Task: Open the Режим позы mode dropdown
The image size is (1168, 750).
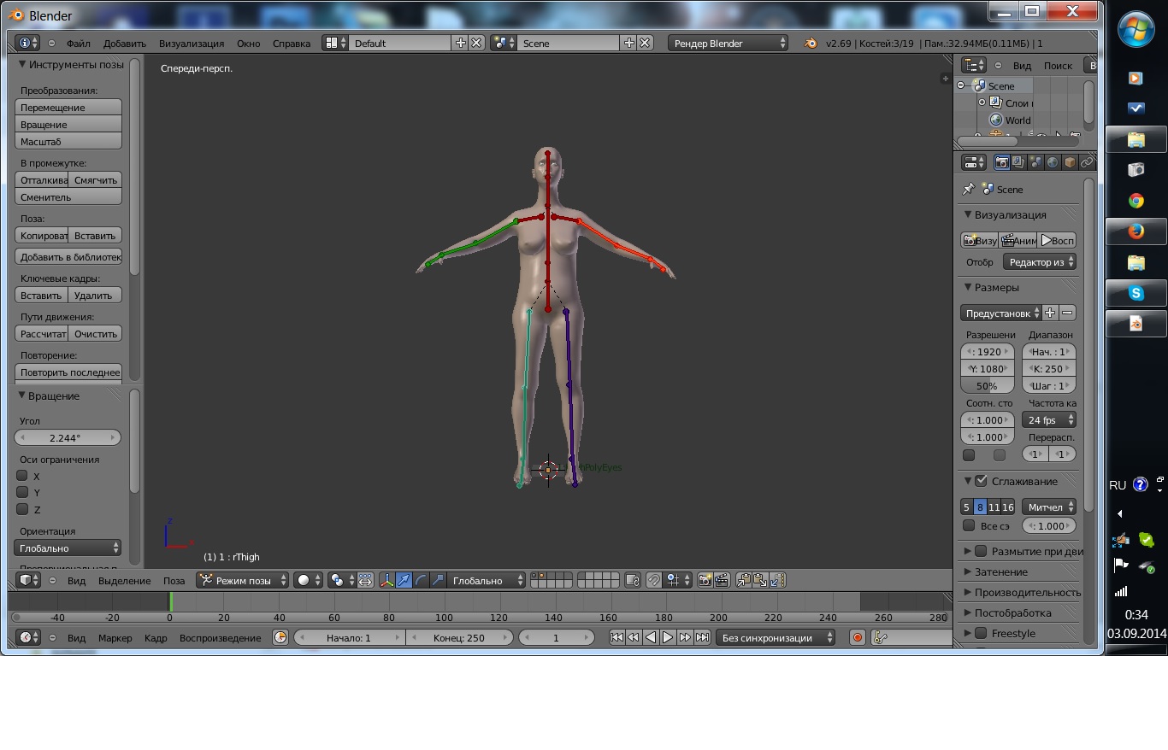Action: 243,580
